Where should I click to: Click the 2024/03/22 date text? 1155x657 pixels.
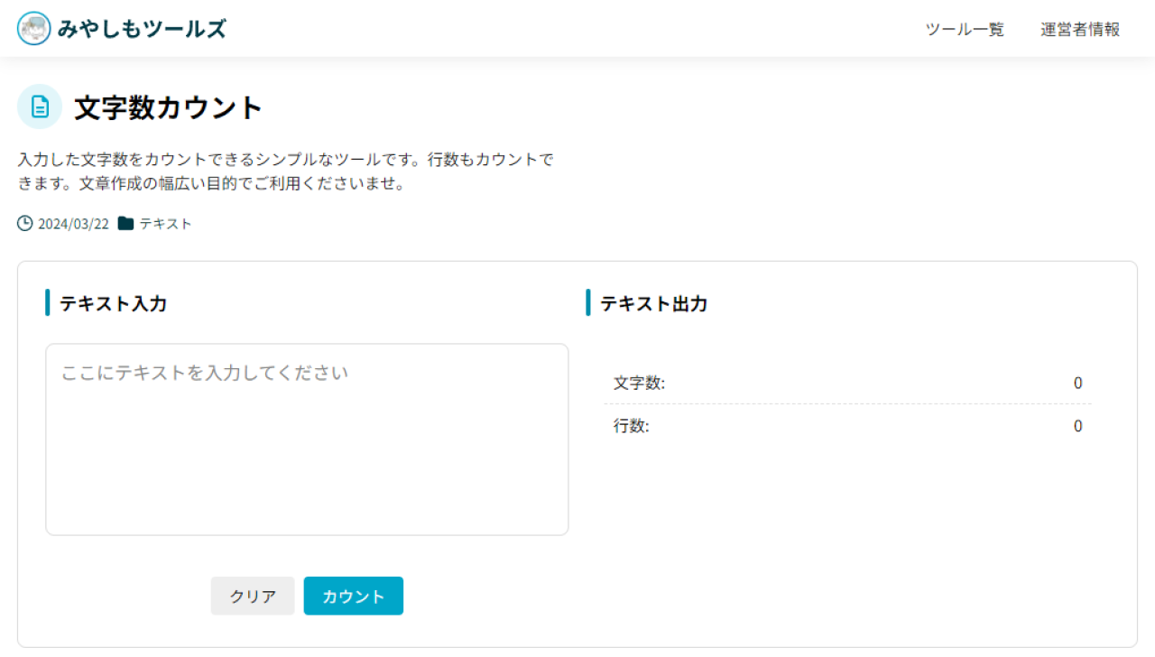73,224
